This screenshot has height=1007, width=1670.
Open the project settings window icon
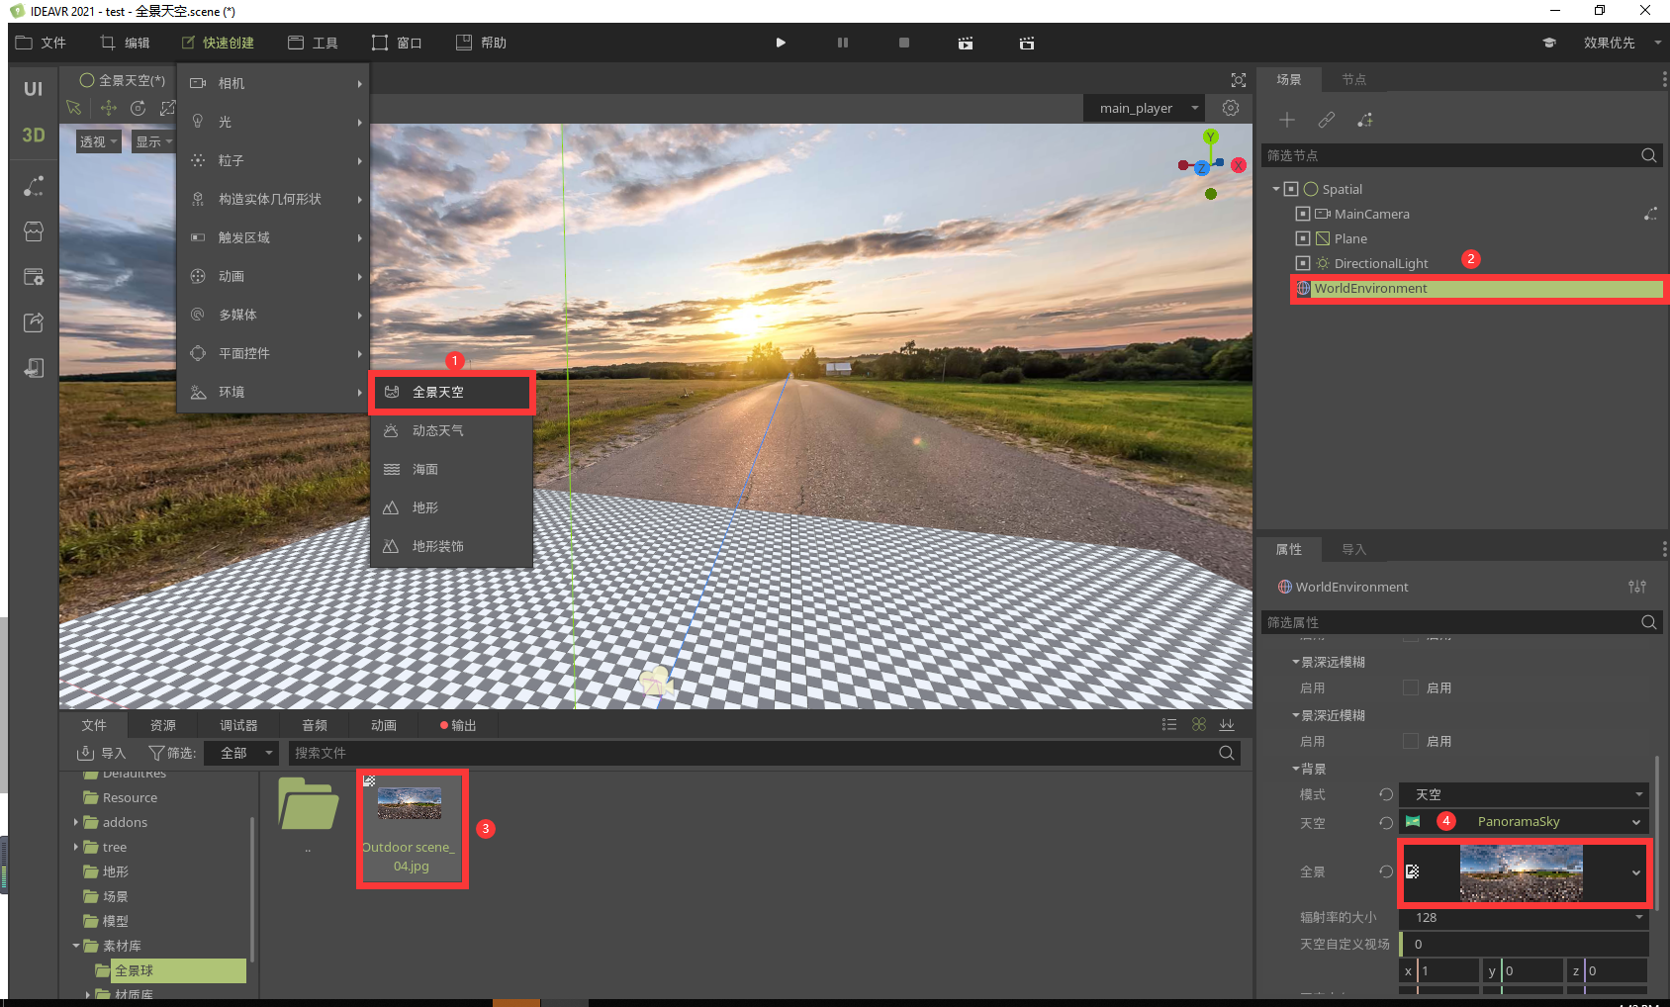[34, 277]
